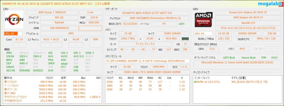Click the AMD Radeon Graphics logo

(204, 19)
